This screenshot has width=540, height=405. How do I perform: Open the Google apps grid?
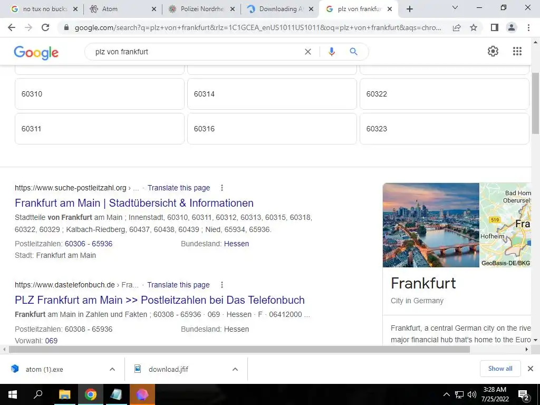tap(517, 51)
